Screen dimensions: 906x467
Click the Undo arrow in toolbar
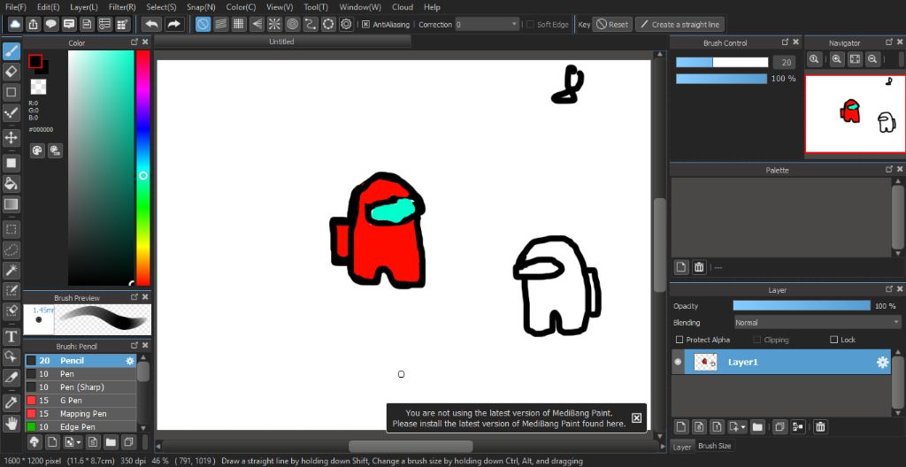click(152, 24)
